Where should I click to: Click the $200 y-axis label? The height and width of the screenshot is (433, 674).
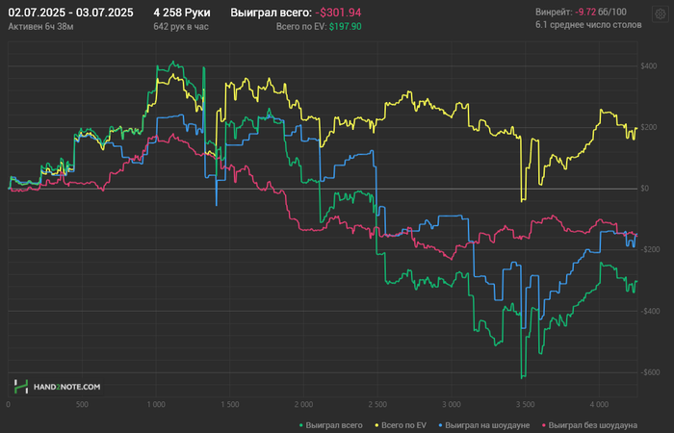tap(649, 127)
